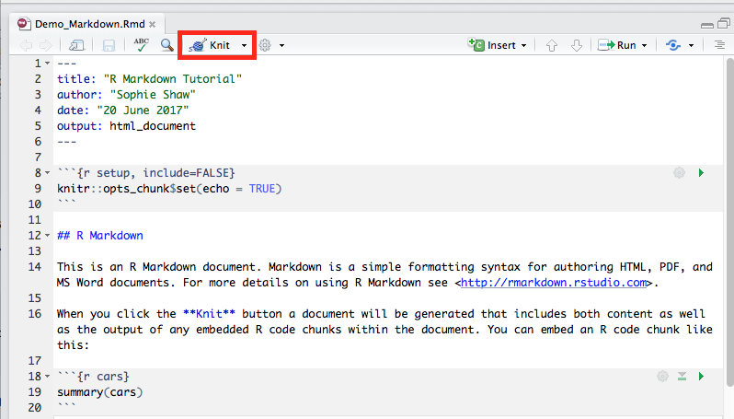This screenshot has width=734, height=419.
Task: Collapse the YAML header fold at line 1
Action: pyautogui.click(x=47, y=64)
